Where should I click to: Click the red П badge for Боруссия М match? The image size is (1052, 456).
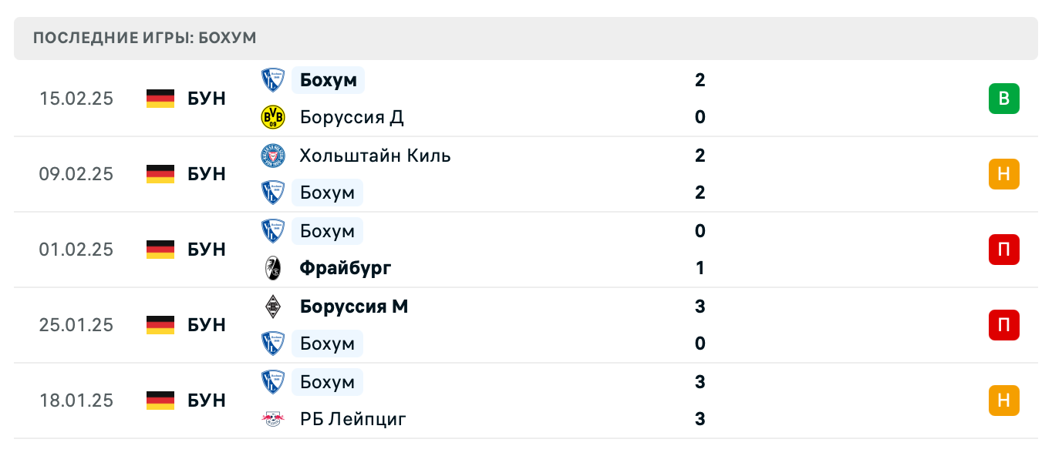1003,325
